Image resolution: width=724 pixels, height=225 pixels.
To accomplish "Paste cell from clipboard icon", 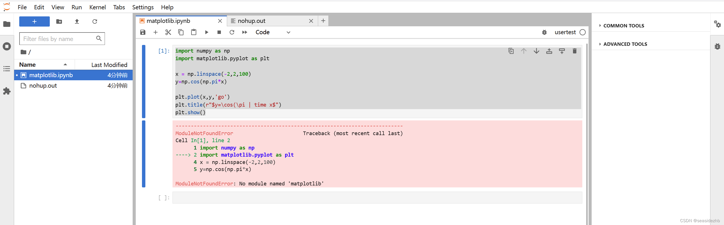I will (x=194, y=32).
